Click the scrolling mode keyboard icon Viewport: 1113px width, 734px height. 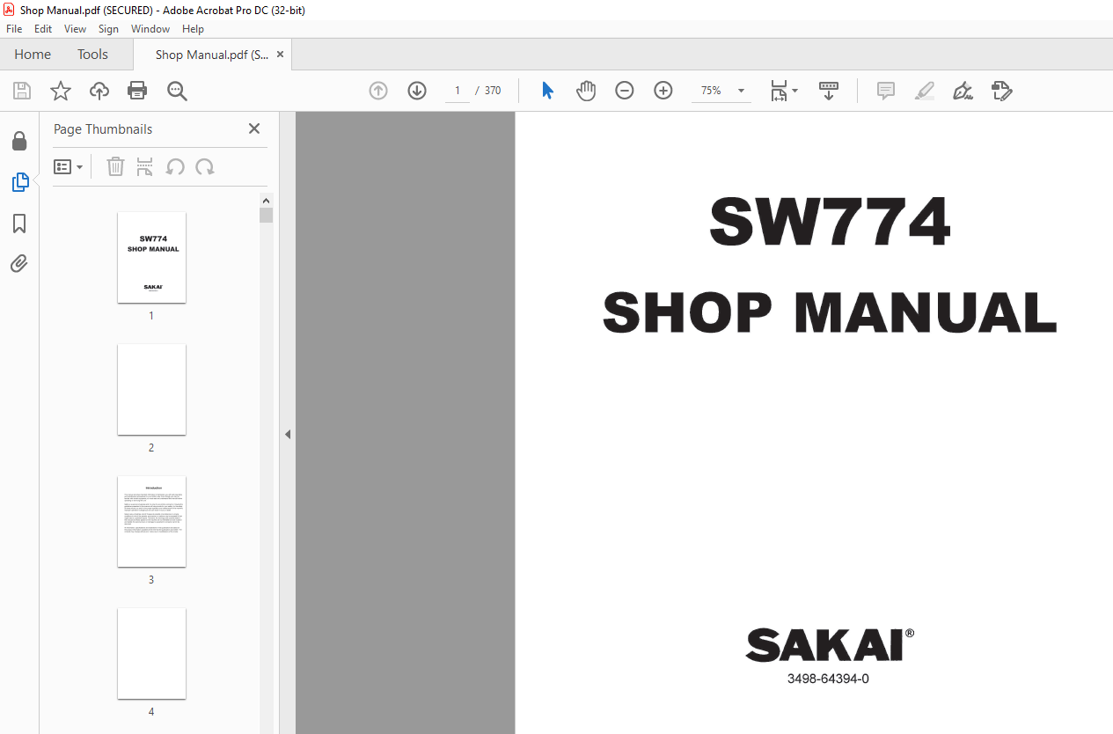(x=829, y=91)
